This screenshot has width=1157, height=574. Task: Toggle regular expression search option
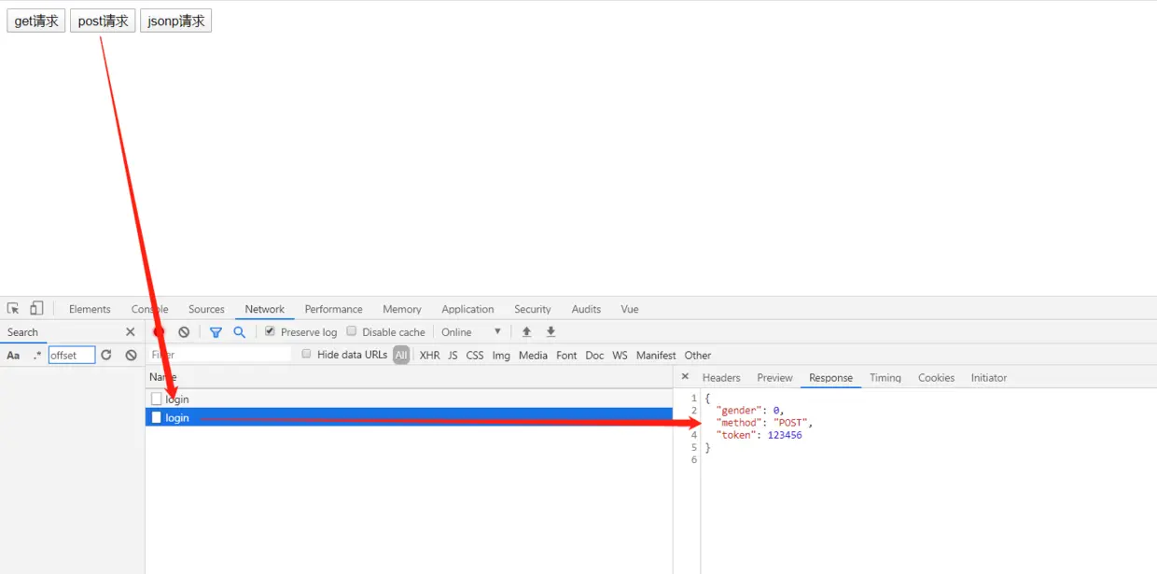click(37, 356)
